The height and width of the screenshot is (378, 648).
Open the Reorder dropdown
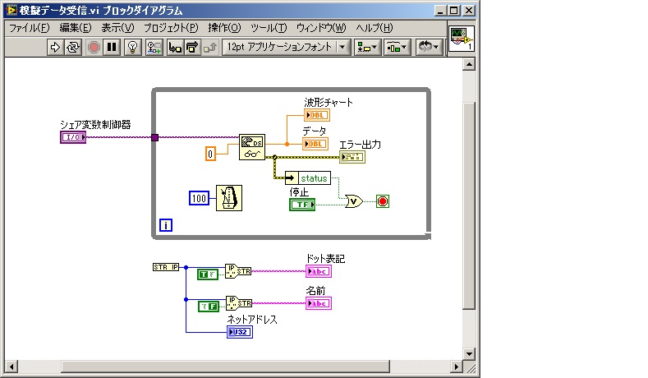pyautogui.click(x=428, y=47)
